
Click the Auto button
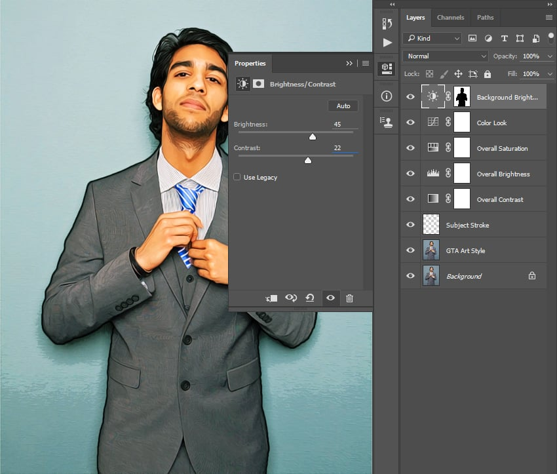point(343,106)
